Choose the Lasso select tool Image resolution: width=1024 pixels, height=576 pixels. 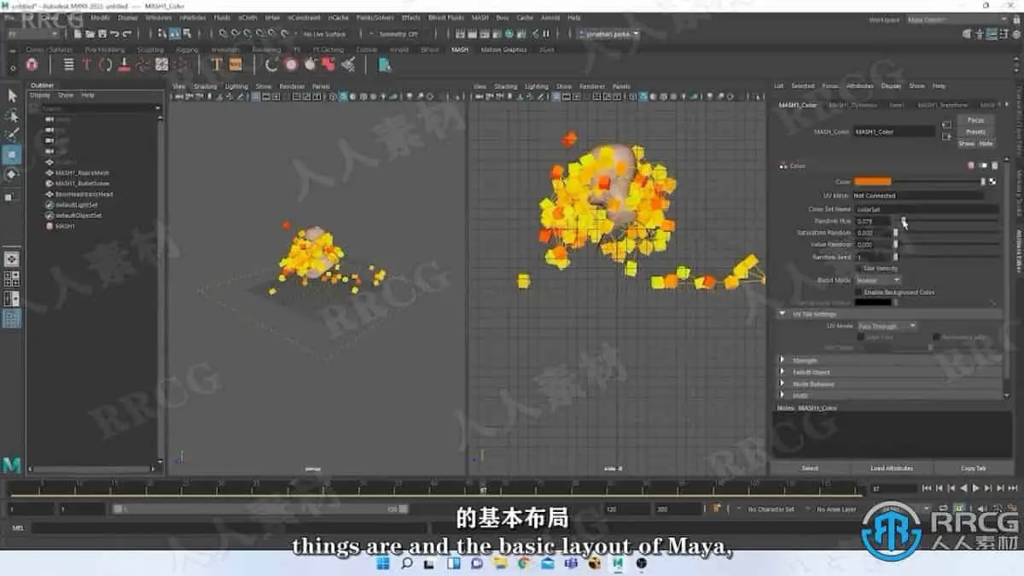point(12,115)
